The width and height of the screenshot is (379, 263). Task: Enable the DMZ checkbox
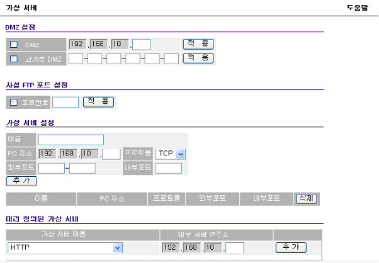point(14,45)
